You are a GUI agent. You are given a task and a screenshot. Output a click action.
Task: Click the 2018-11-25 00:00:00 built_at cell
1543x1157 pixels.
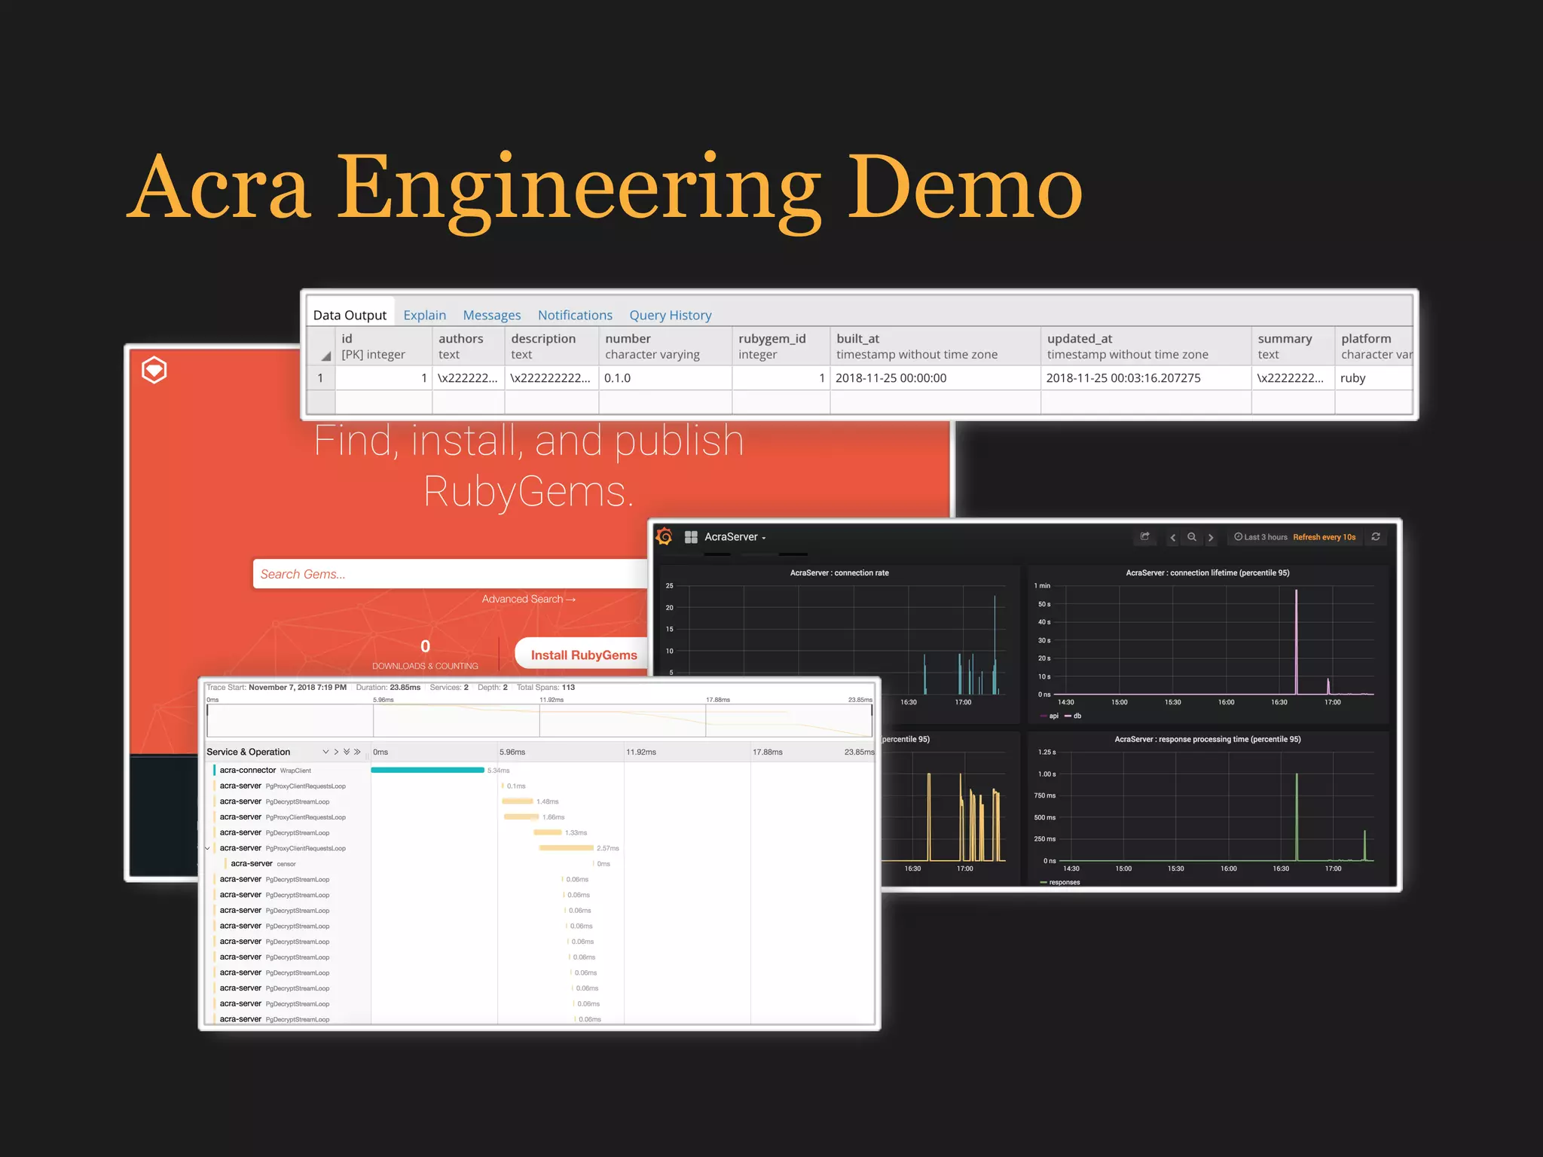tap(935, 378)
